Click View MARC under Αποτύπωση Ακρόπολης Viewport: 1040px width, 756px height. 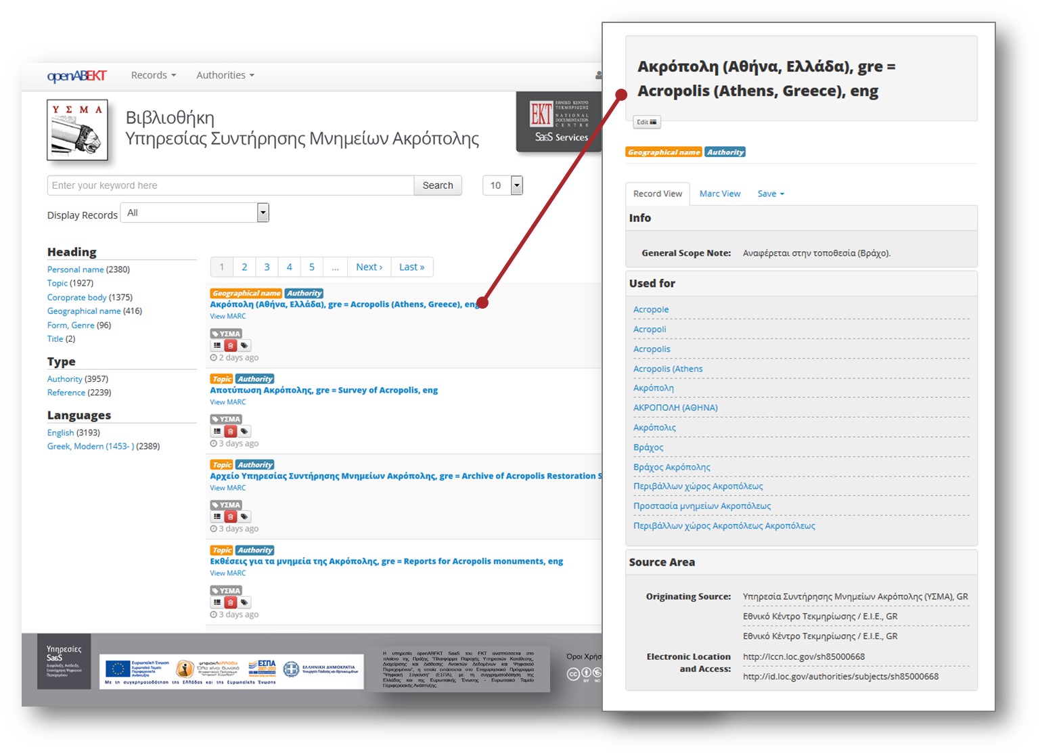tap(227, 402)
